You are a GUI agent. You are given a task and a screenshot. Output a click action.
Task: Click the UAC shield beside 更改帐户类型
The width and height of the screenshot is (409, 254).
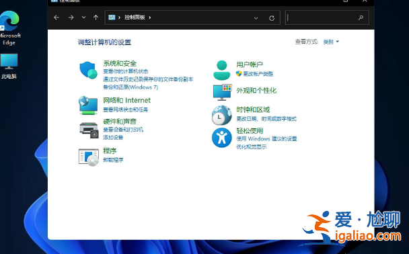(239, 73)
